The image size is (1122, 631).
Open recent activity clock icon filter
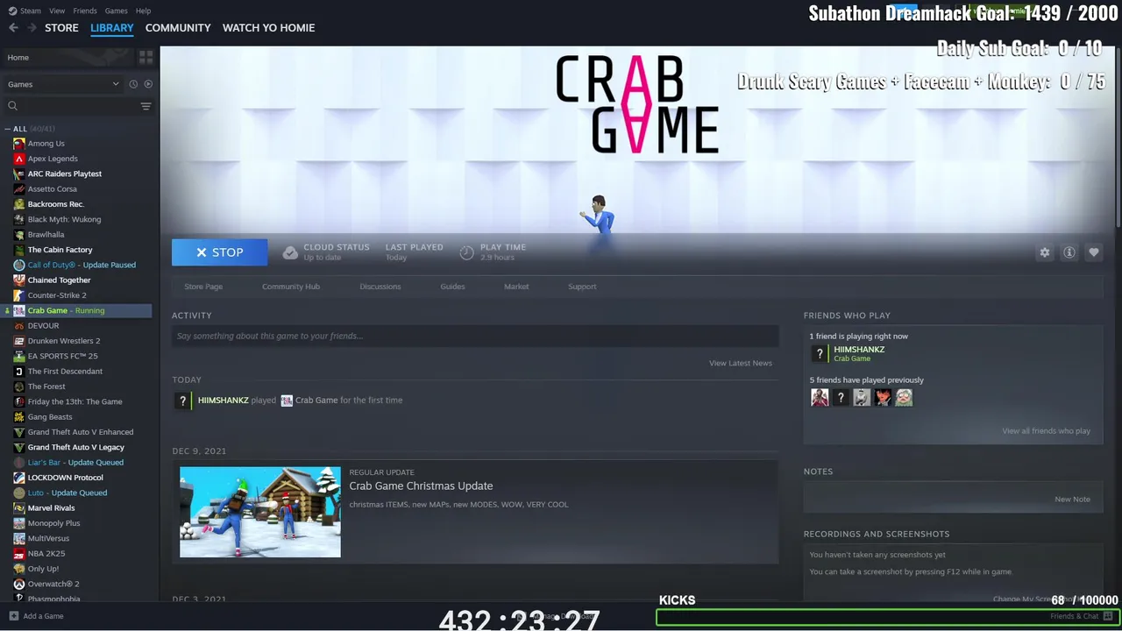(133, 84)
